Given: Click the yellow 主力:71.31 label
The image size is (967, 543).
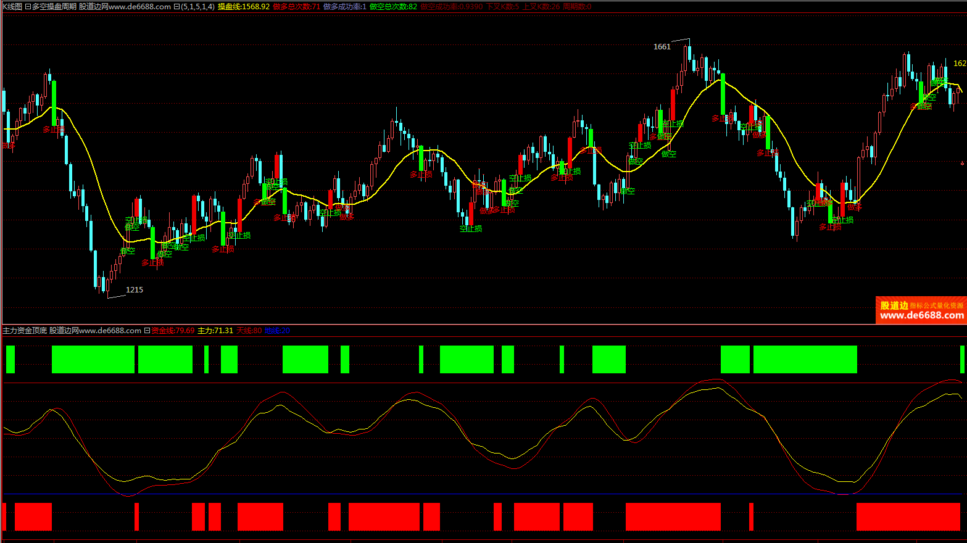Looking at the screenshot, I should (215, 331).
